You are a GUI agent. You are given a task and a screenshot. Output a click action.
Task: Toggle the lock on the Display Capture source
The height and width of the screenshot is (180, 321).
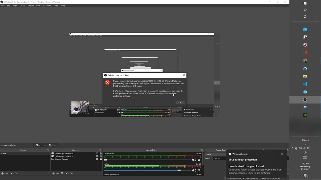101,159
